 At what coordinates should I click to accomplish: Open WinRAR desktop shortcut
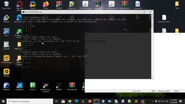(59, 5)
